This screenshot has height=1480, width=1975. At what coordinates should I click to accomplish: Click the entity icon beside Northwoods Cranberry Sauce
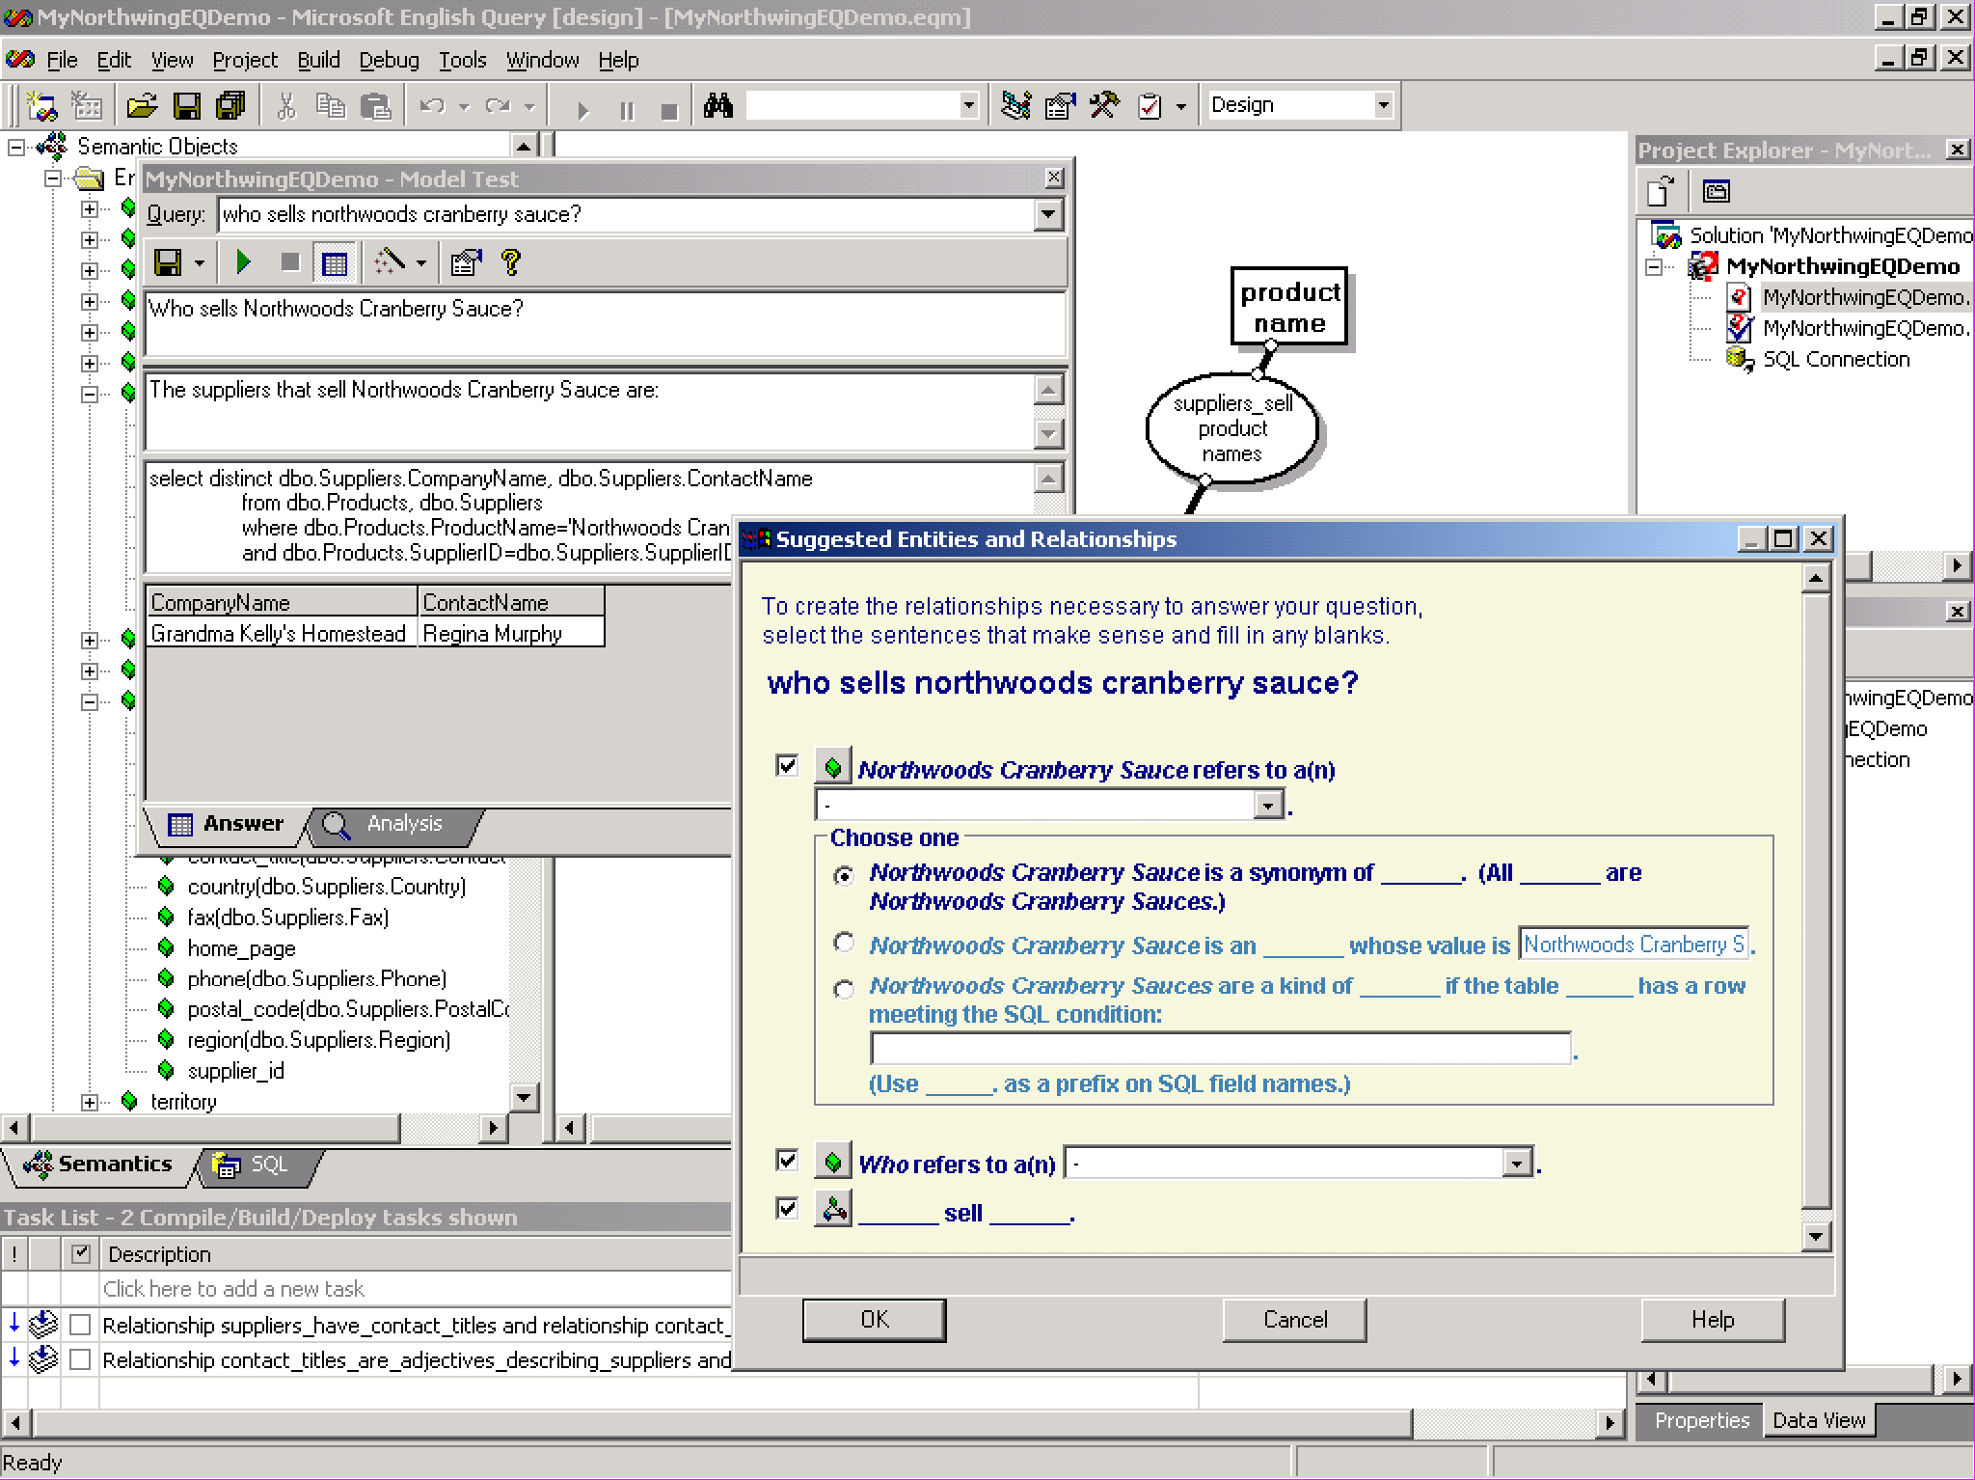[833, 767]
